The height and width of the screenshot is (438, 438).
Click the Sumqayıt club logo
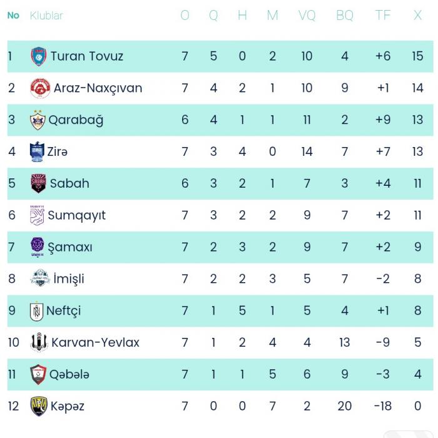[37, 215]
